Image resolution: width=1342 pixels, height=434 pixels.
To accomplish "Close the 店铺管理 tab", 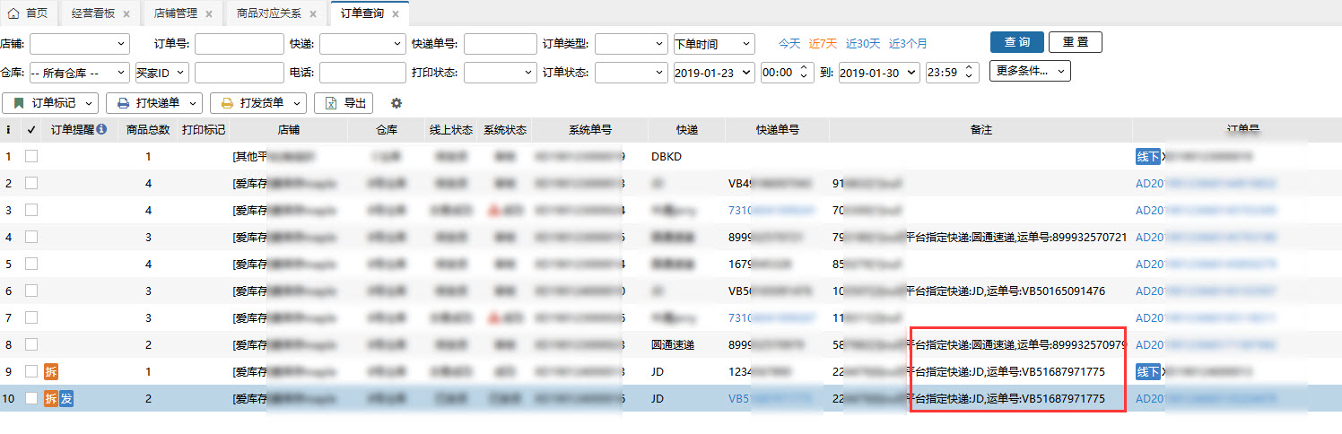I will pyautogui.click(x=208, y=14).
